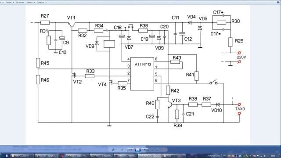Delete the image with the red X button

(x=164, y=150)
